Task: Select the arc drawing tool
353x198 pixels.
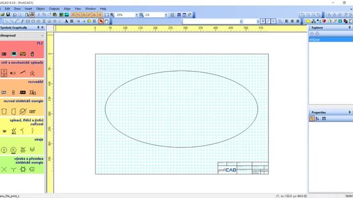Action: pos(17,21)
